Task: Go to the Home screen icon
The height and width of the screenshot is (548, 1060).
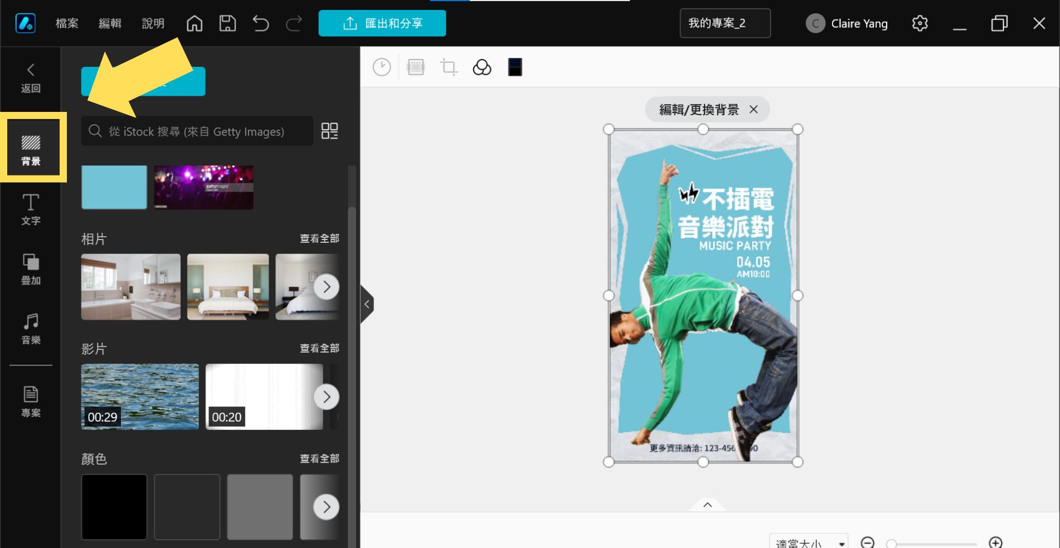Action: (x=195, y=23)
